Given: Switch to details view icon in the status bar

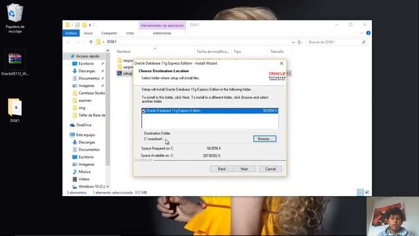Looking at the screenshot, I should pyautogui.click(x=360, y=192).
